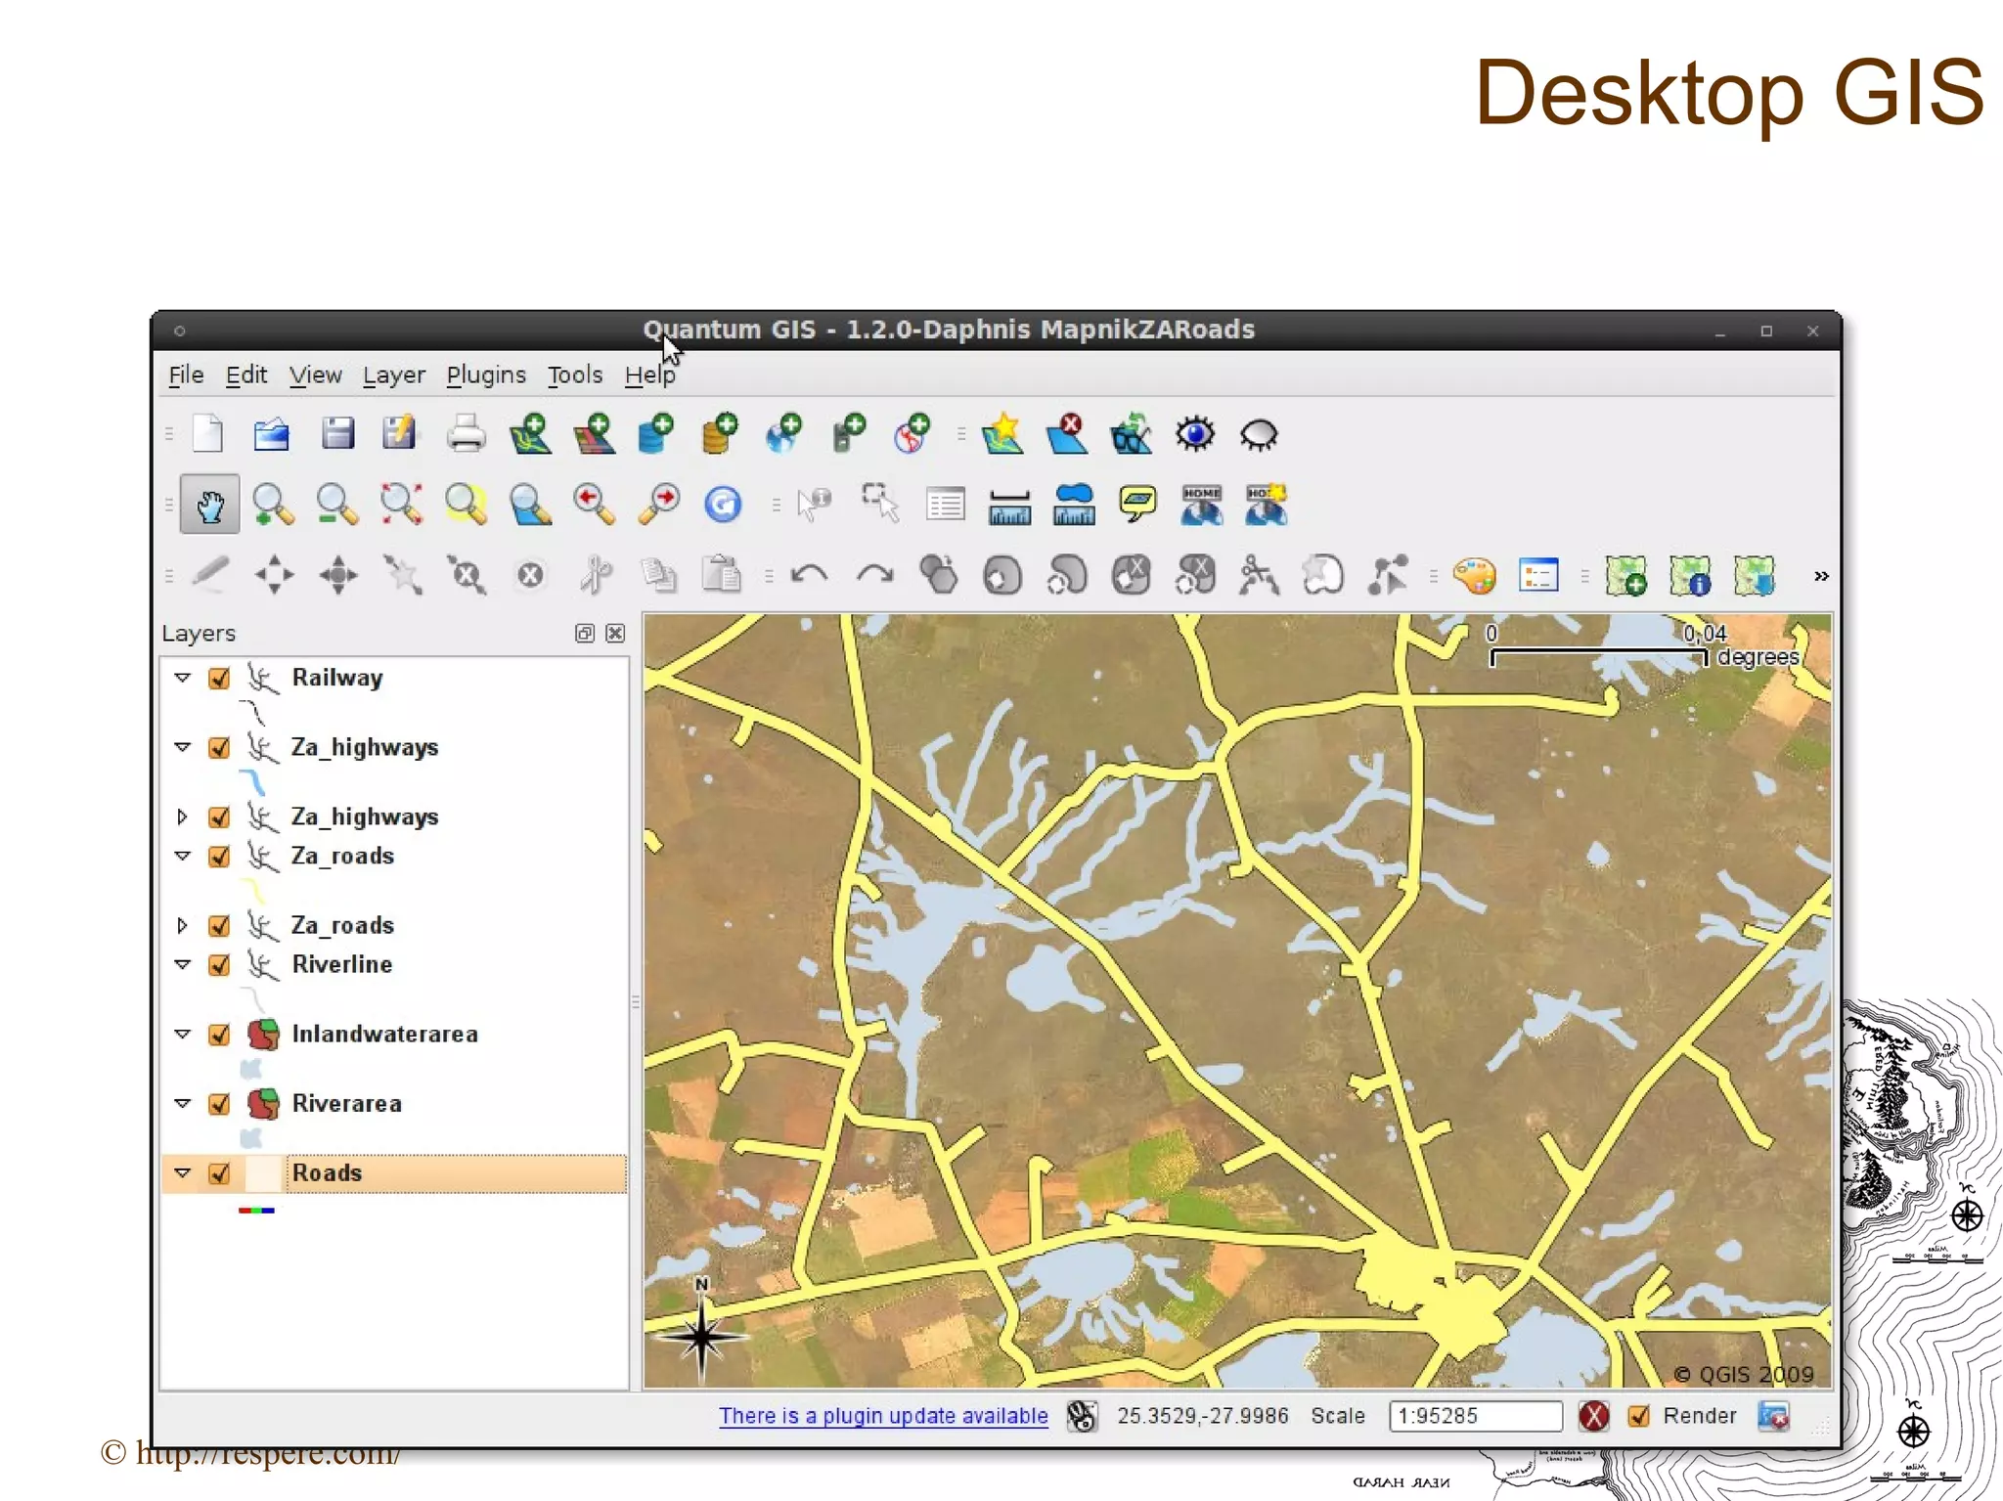Screen dimensions: 2003x1501
Task: Click the Roads layer color legend swatch
Action: tap(256, 1211)
